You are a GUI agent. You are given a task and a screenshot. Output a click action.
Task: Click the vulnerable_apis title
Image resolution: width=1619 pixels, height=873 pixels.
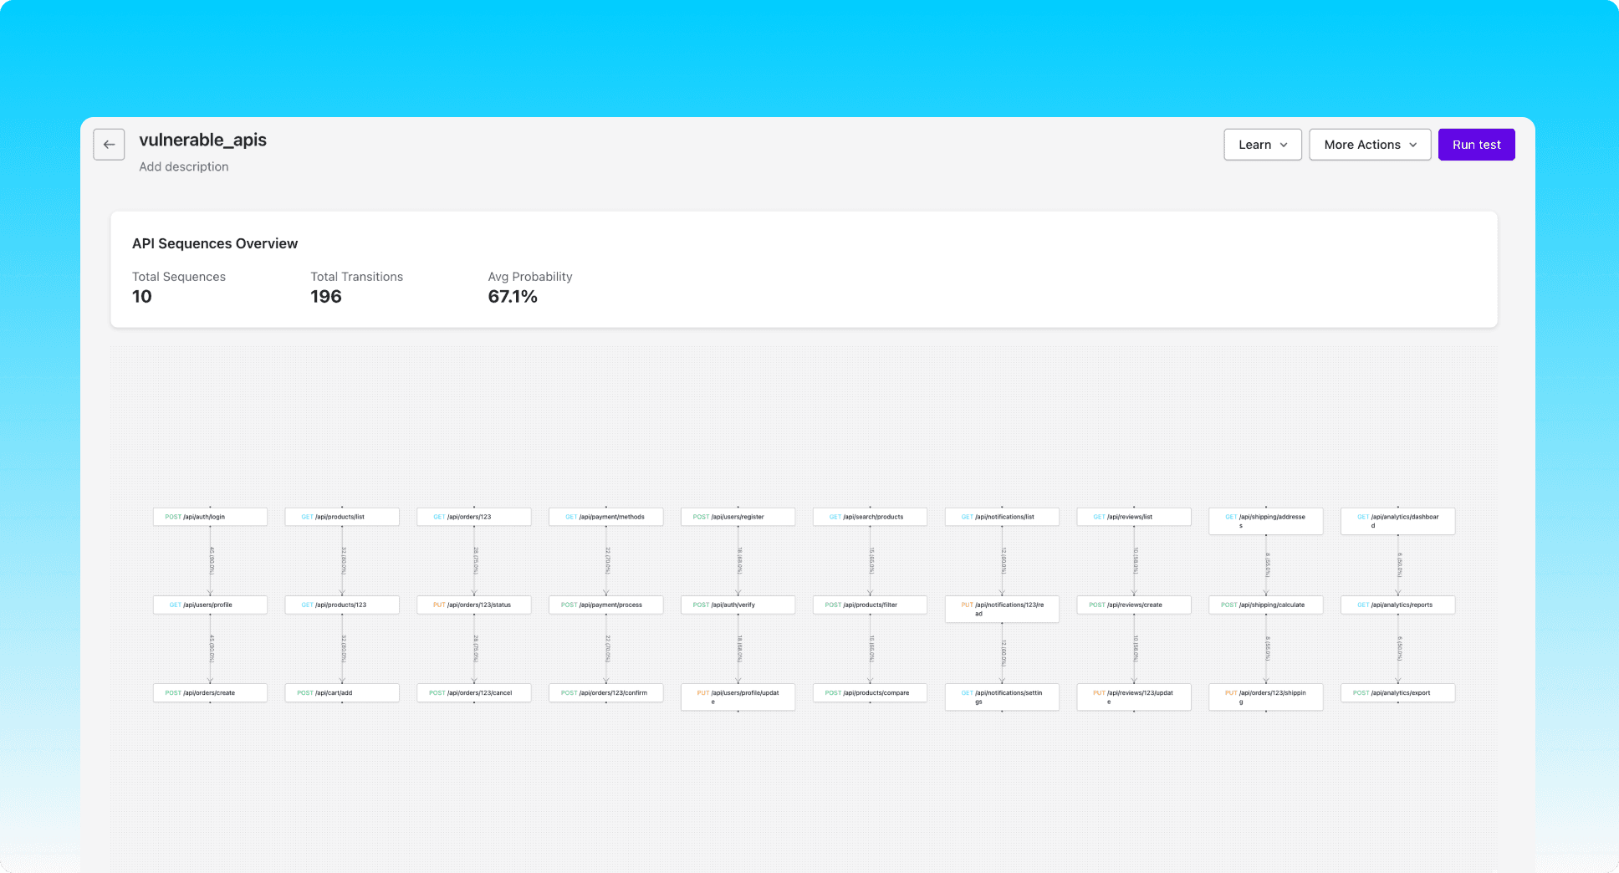[x=202, y=140]
